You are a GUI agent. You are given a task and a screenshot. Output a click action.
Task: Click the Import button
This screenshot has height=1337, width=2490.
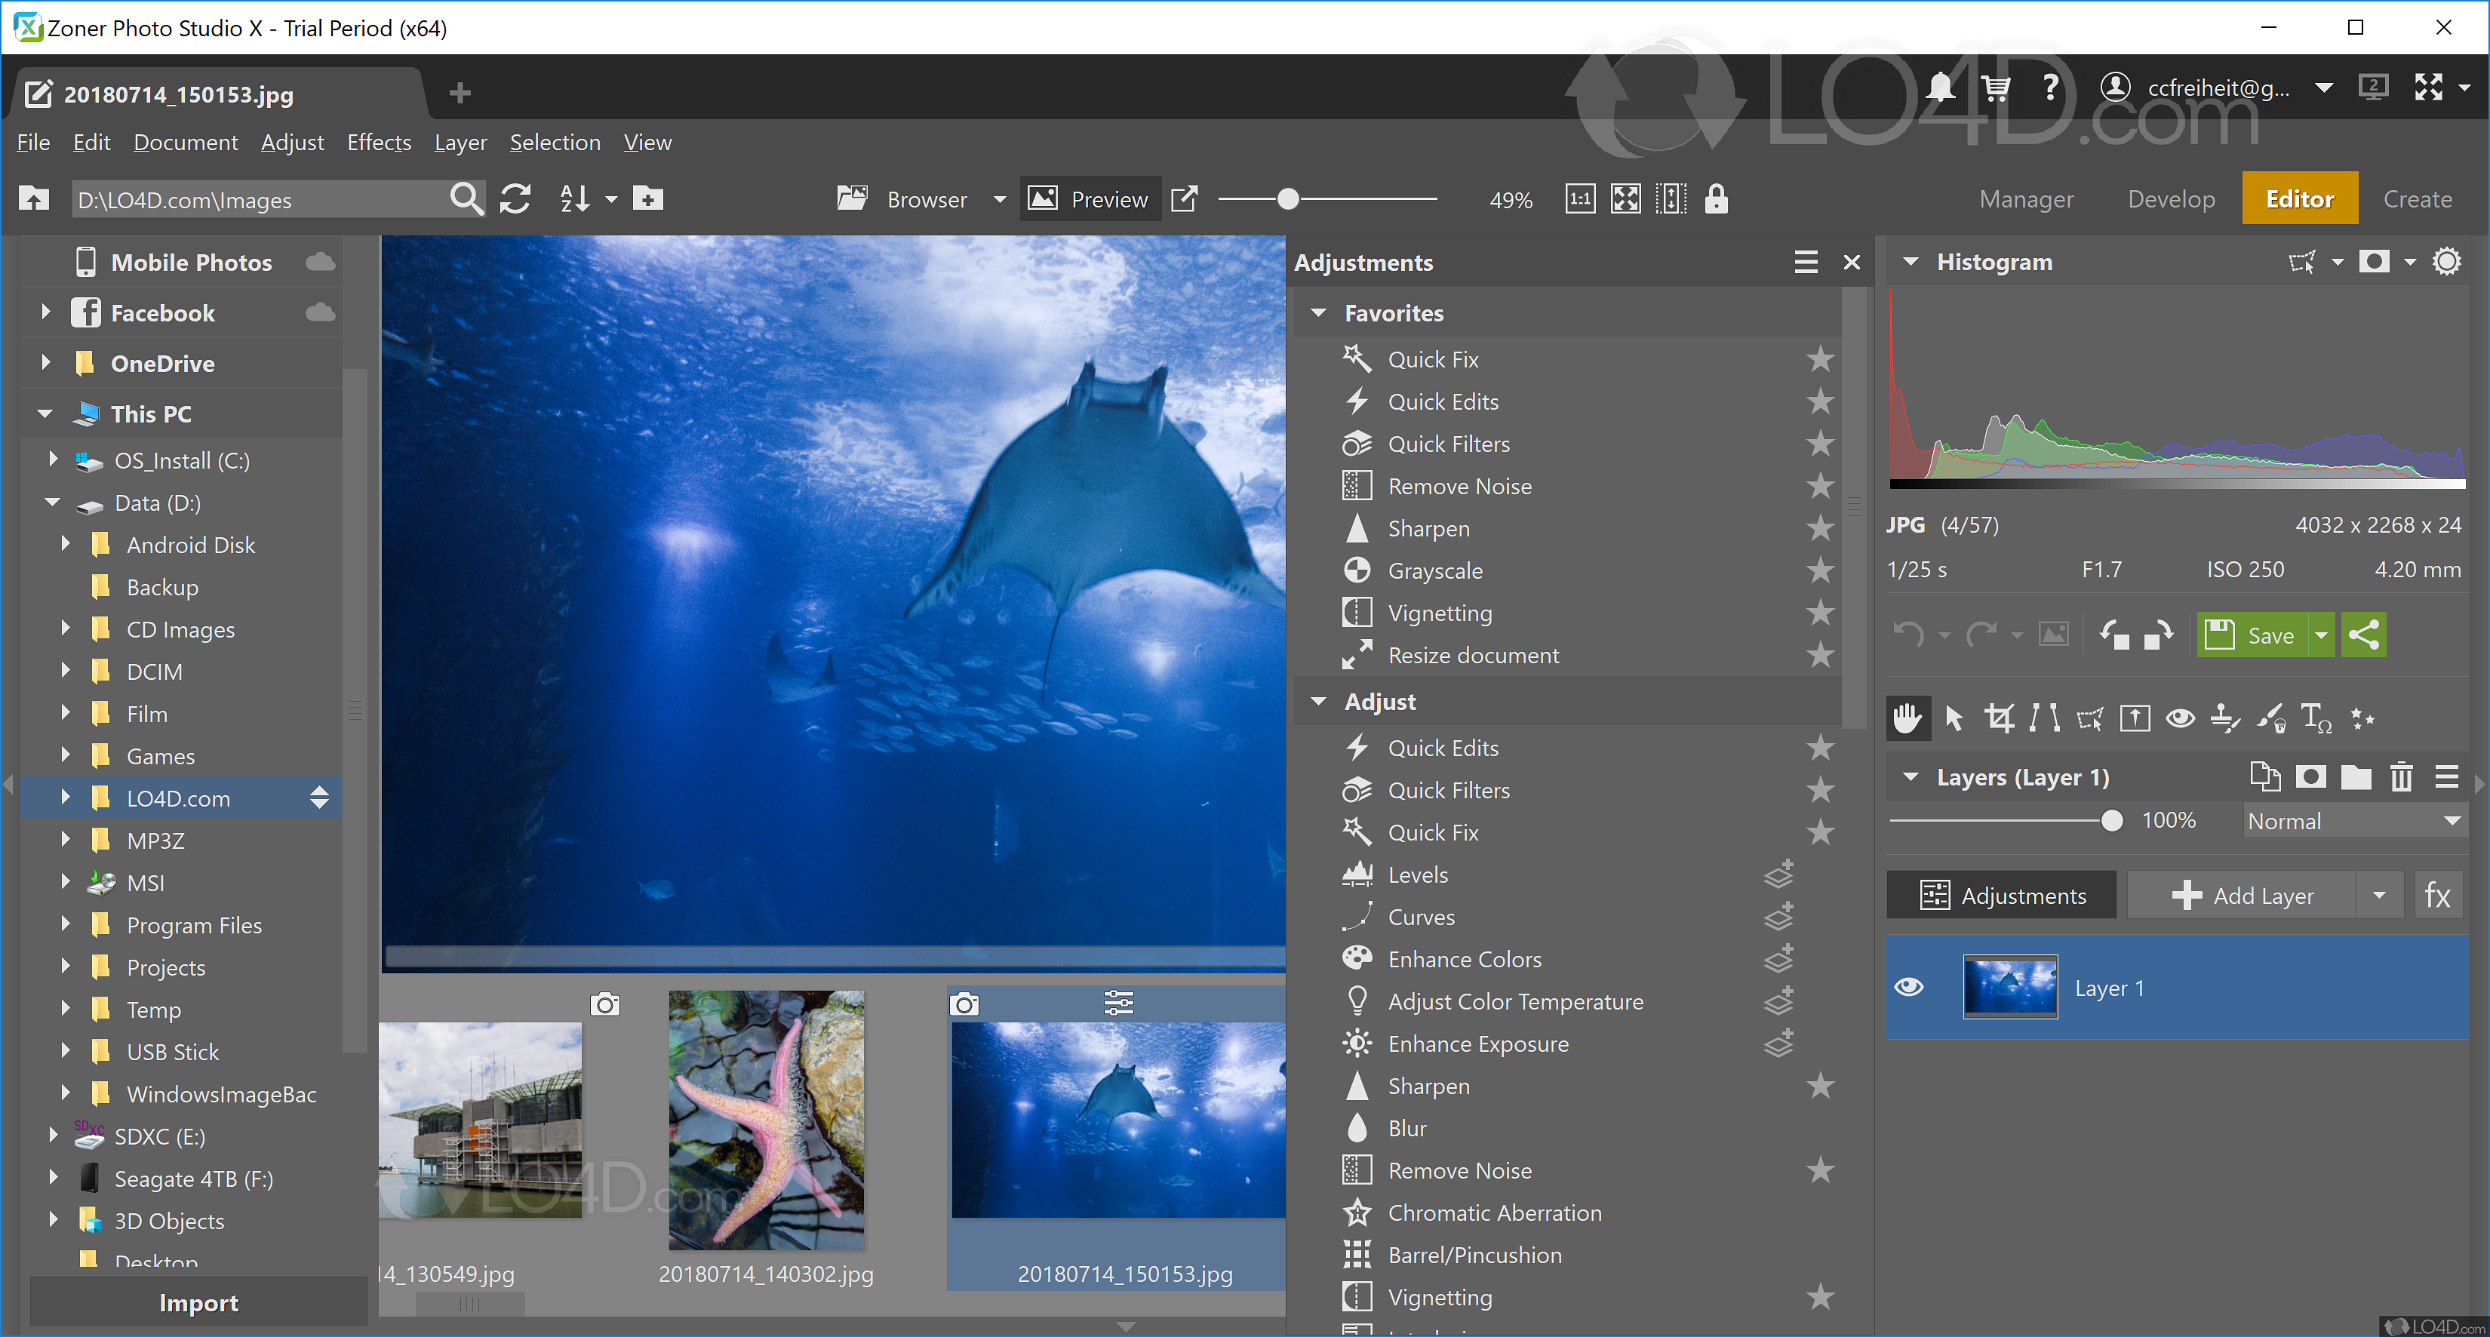[x=198, y=1302]
